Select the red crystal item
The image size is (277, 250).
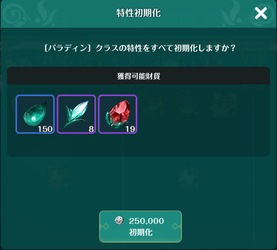(118, 114)
